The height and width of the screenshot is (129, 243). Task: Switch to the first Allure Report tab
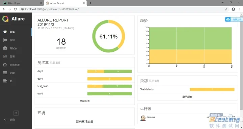[x=22, y=3]
